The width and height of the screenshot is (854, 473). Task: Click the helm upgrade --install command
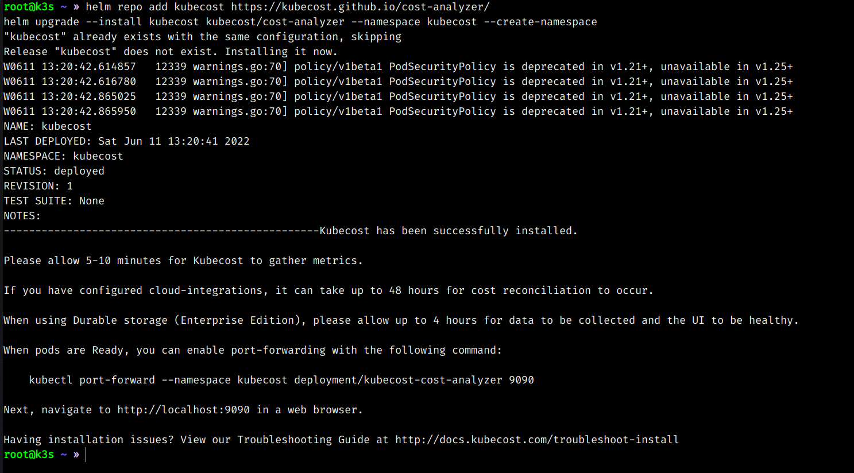pyautogui.click(x=300, y=22)
